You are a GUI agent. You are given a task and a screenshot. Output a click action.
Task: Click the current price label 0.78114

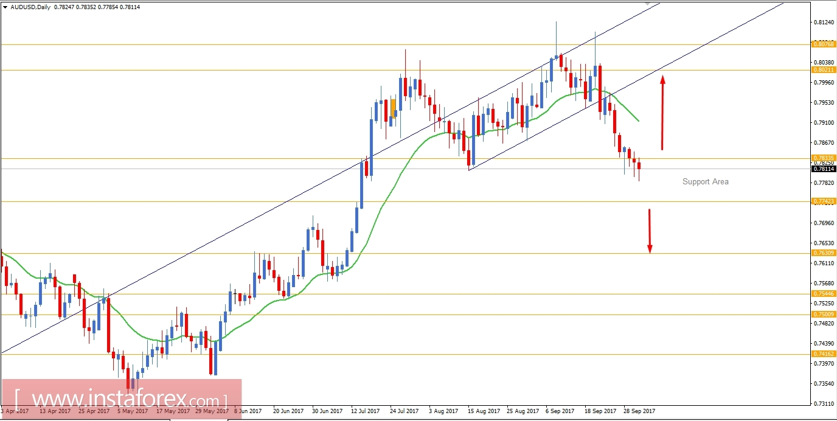pyautogui.click(x=824, y=170)
